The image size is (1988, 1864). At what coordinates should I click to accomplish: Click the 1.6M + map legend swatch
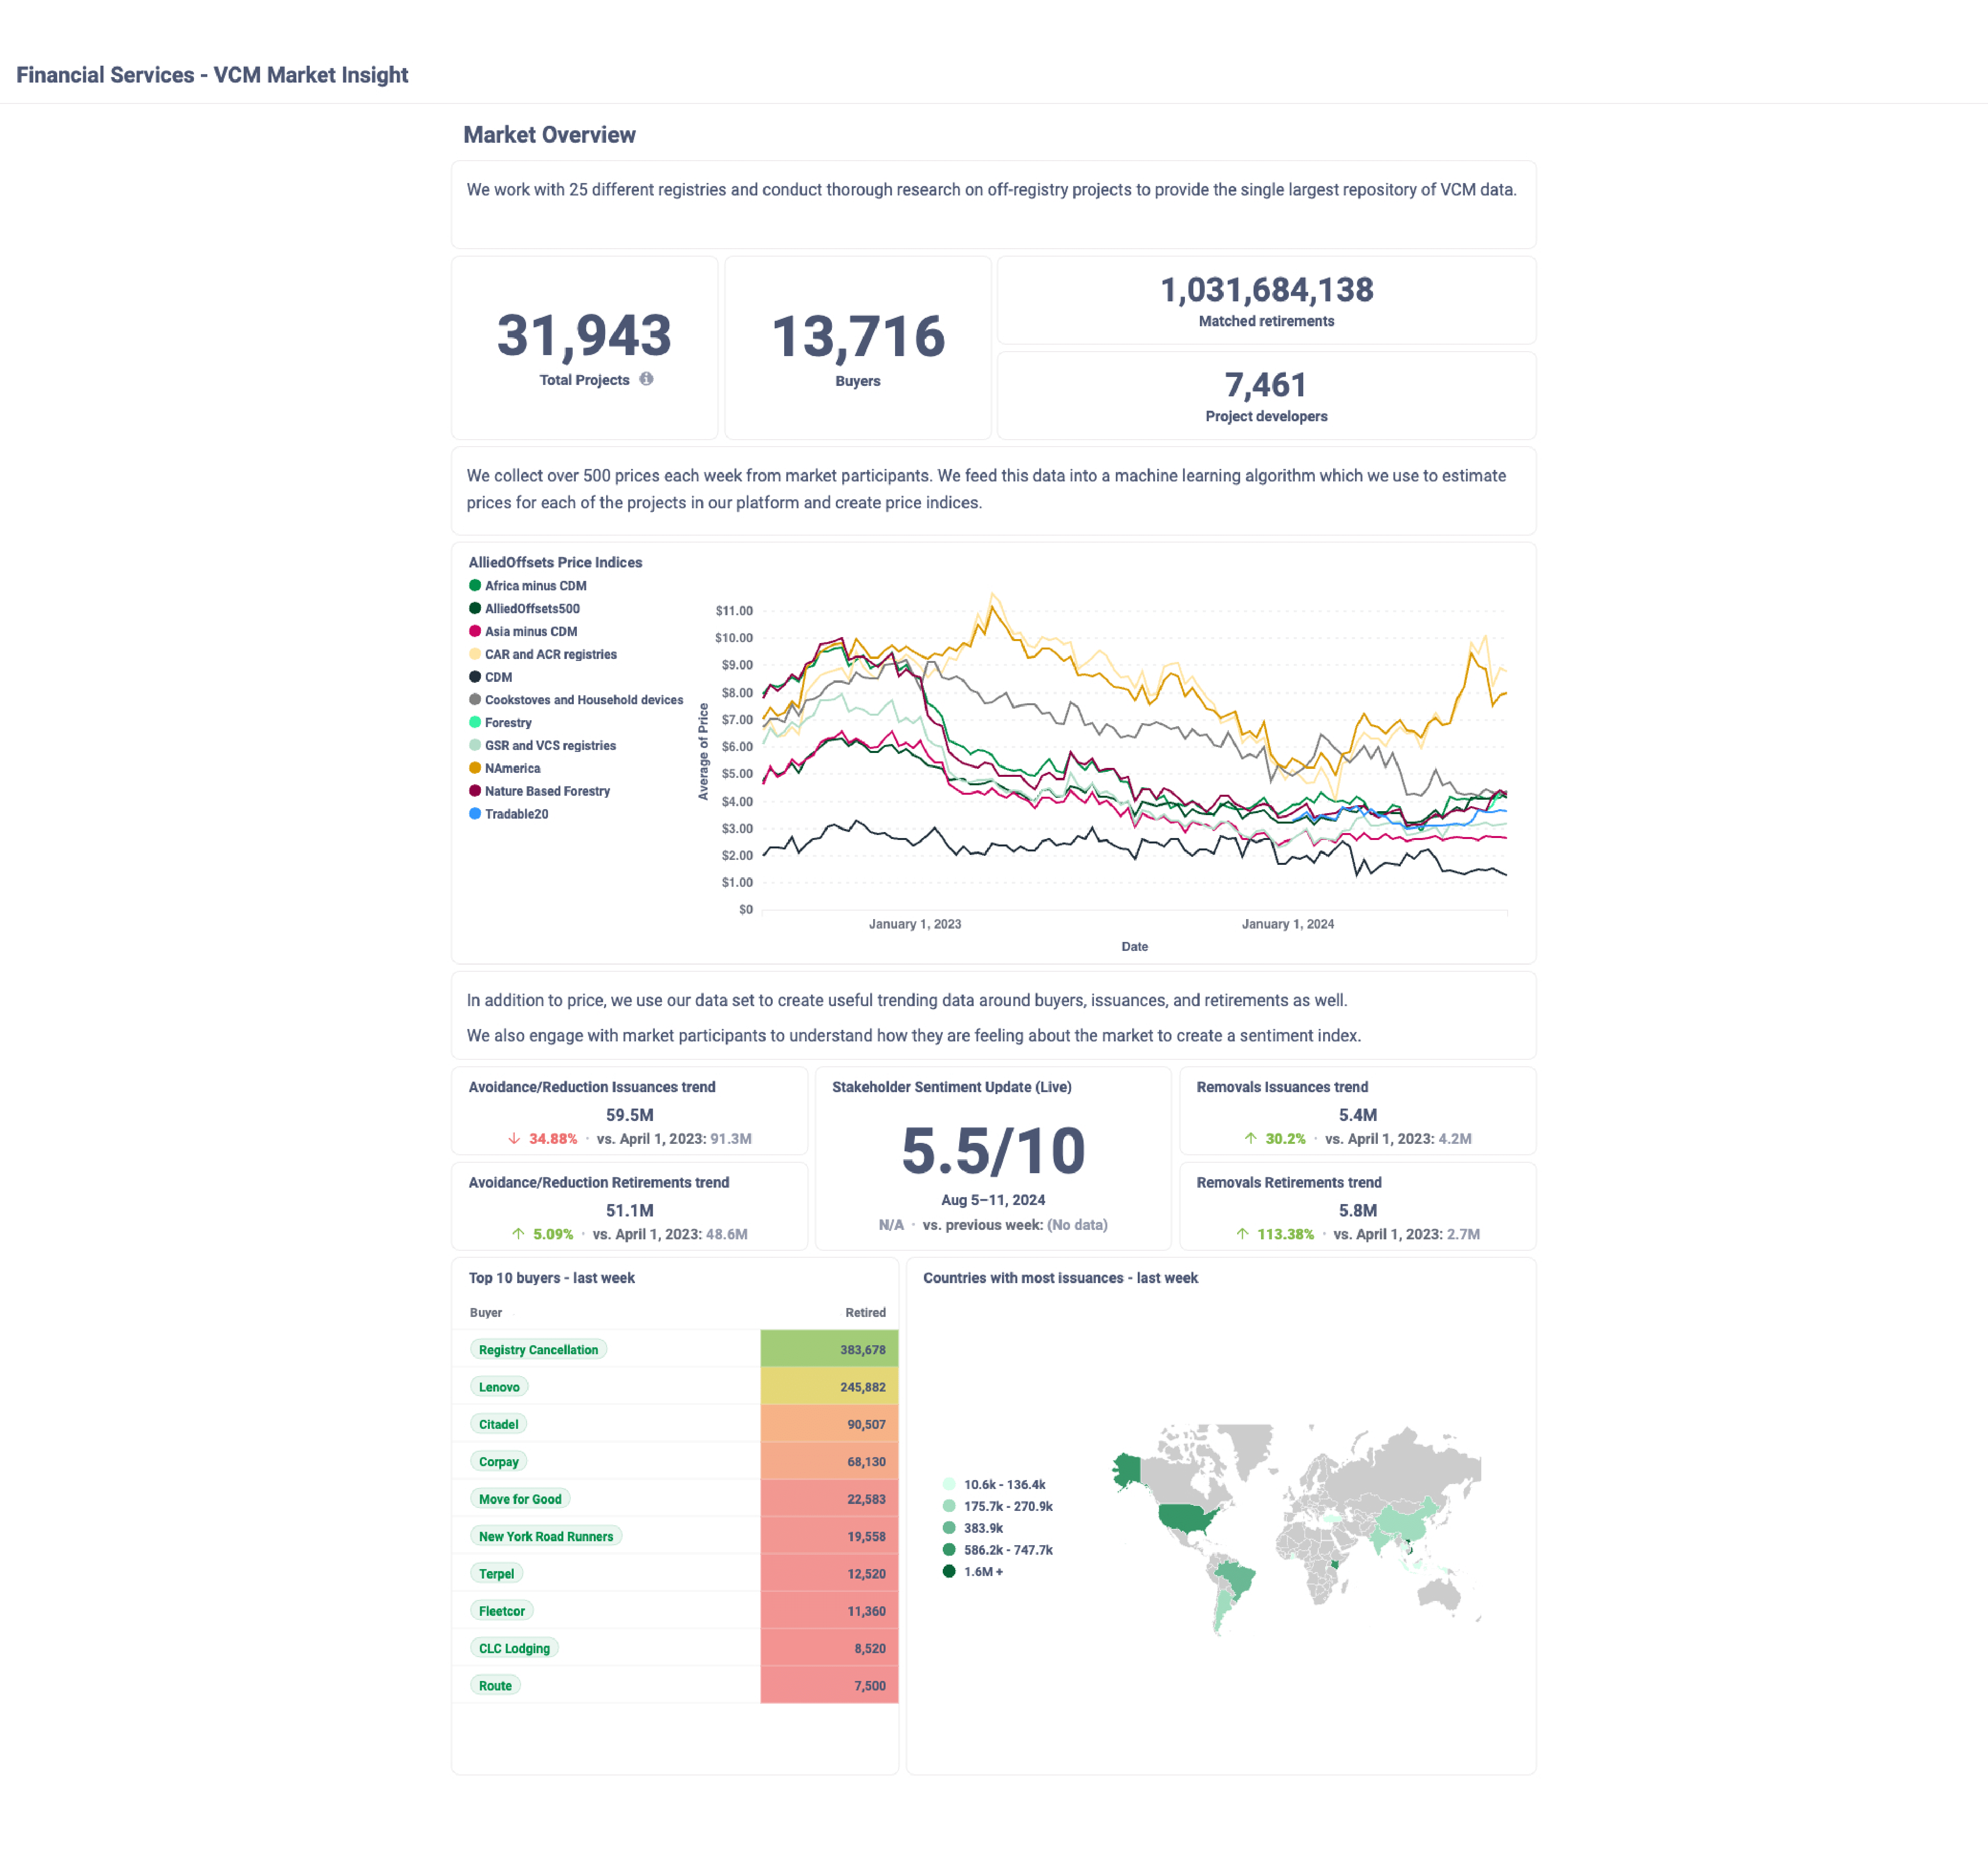point(949,1572)
